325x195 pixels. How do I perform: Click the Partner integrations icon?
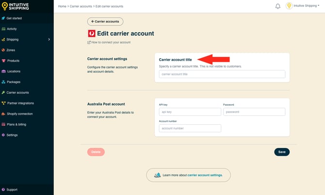pos(3,103)
